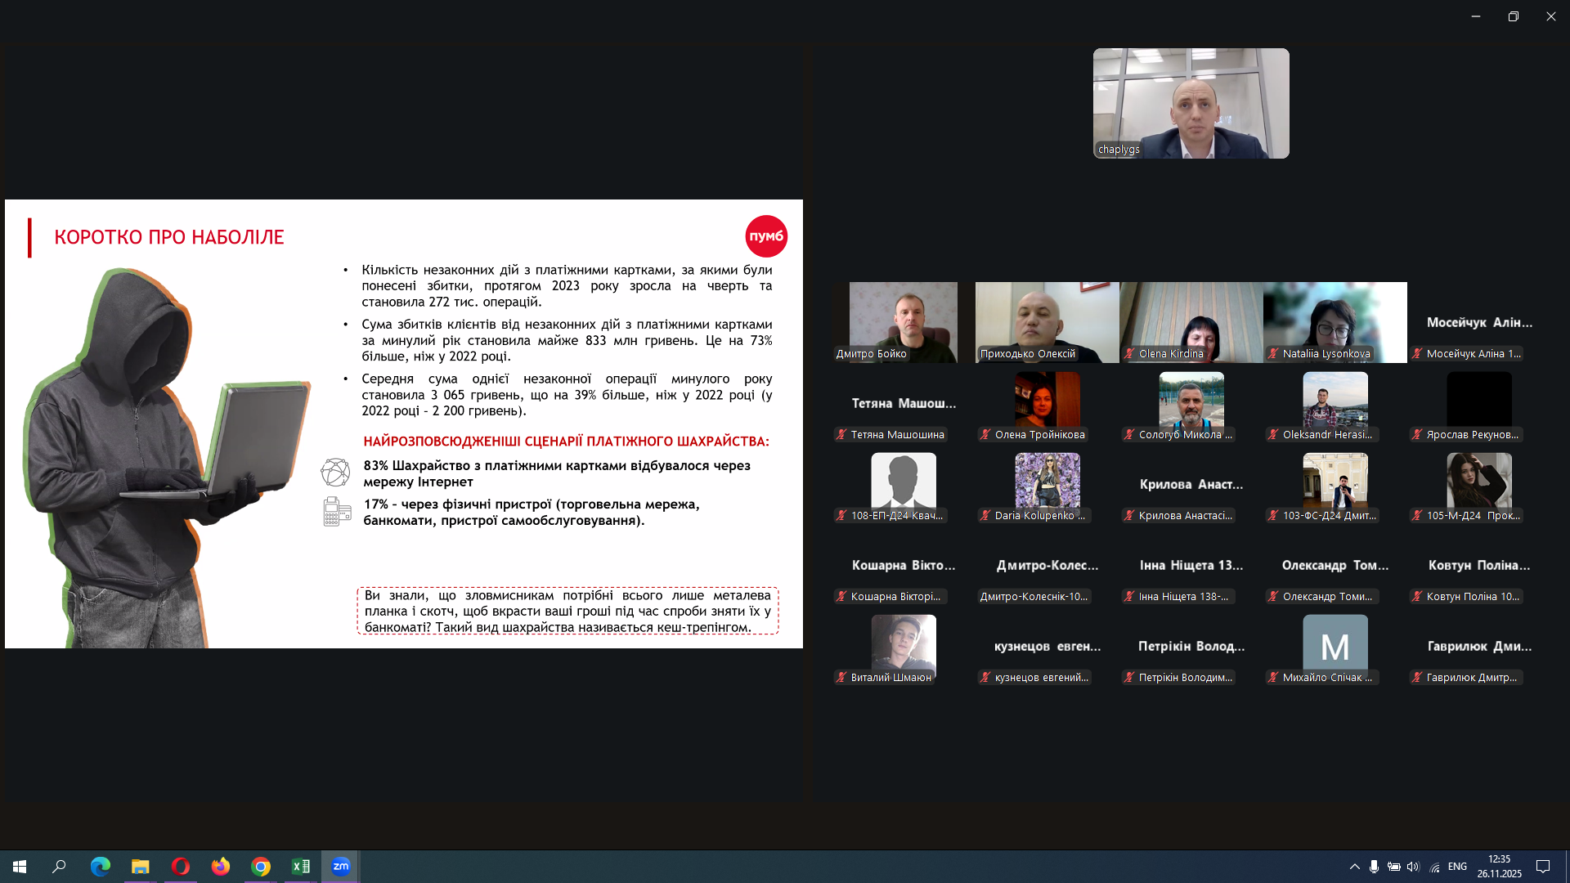Open the clock and date flyout
Viewport: 1570px width, 883px height.
[x=1499, y=867]
